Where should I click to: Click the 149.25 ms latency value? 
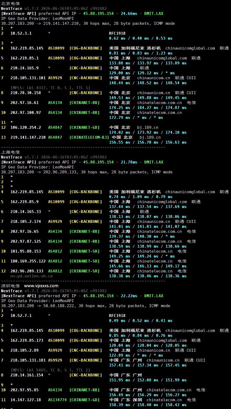[120, 256]
